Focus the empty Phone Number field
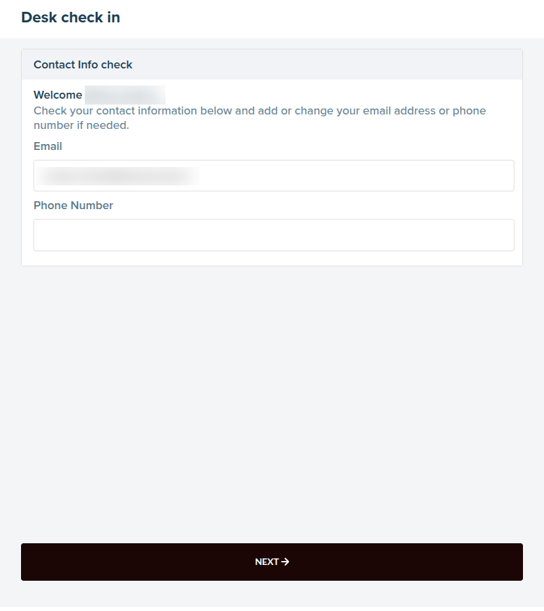 [273, 235]
